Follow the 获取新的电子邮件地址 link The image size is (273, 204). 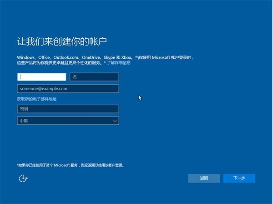pos(37,99)
